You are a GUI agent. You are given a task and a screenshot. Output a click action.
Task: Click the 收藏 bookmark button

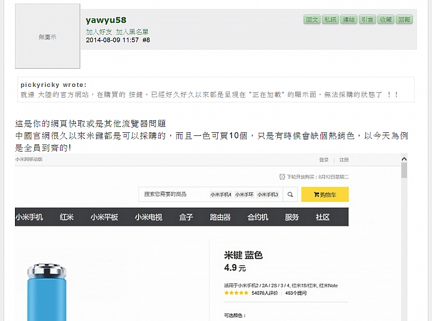tap(386, 20)
